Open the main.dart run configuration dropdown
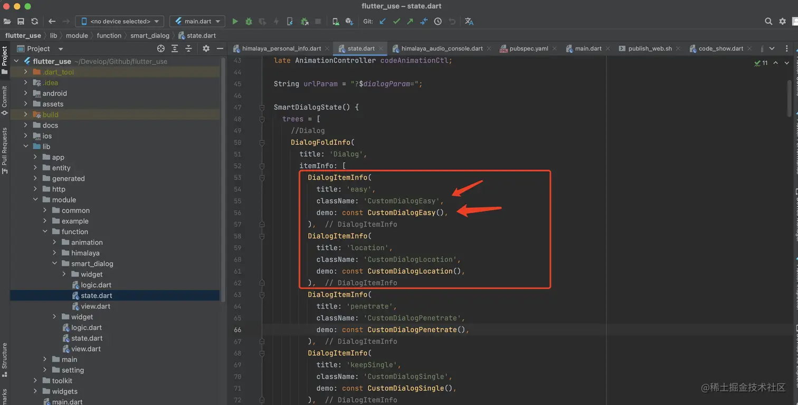798x405 pixels. click(x=197, y=21)
